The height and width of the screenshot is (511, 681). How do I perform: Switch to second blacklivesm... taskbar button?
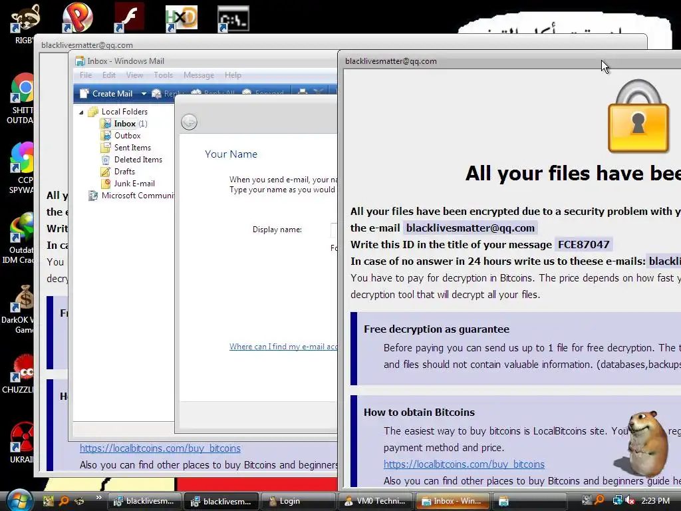(222, 501)
